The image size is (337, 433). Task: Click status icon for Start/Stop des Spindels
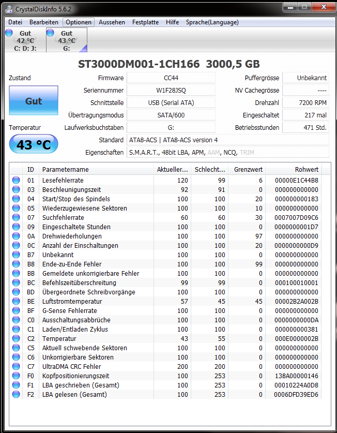(16, 199)
